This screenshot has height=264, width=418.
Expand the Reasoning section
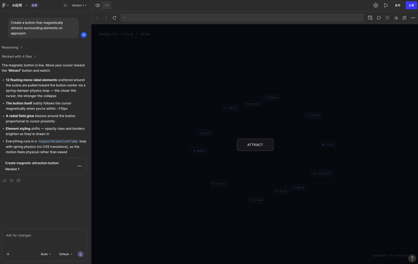12,48
